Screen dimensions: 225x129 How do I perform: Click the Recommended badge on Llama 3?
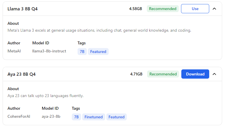pos(163,9)
